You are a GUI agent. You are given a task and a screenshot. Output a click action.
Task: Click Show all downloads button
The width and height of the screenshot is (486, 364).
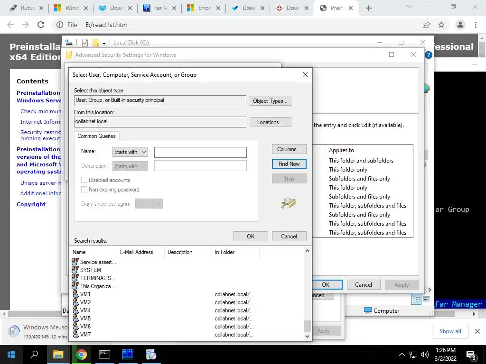pos(450,331)
